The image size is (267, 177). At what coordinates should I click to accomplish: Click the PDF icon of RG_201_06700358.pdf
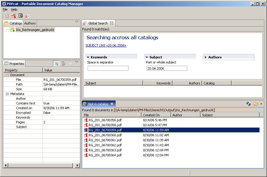tap(86, 125)
